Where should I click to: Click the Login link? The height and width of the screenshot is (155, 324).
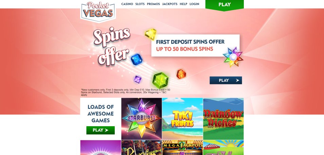(x=194, y=4)
